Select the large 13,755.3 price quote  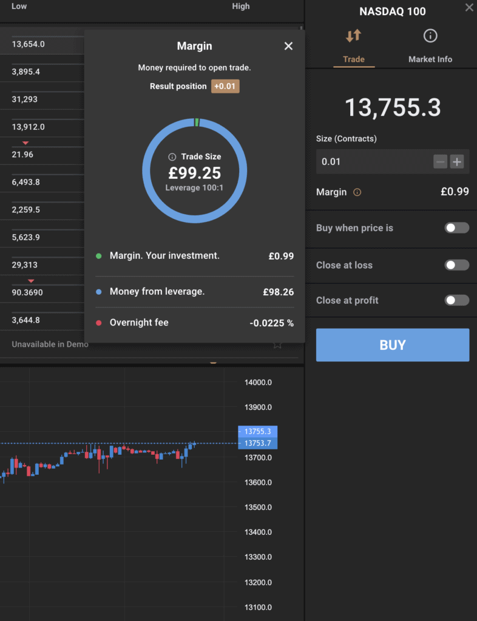point(393,107)
